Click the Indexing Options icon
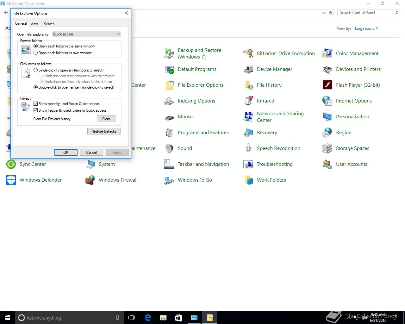Viewport: 405px width, 324px height. pyautogui.click(x=169, y=101)
